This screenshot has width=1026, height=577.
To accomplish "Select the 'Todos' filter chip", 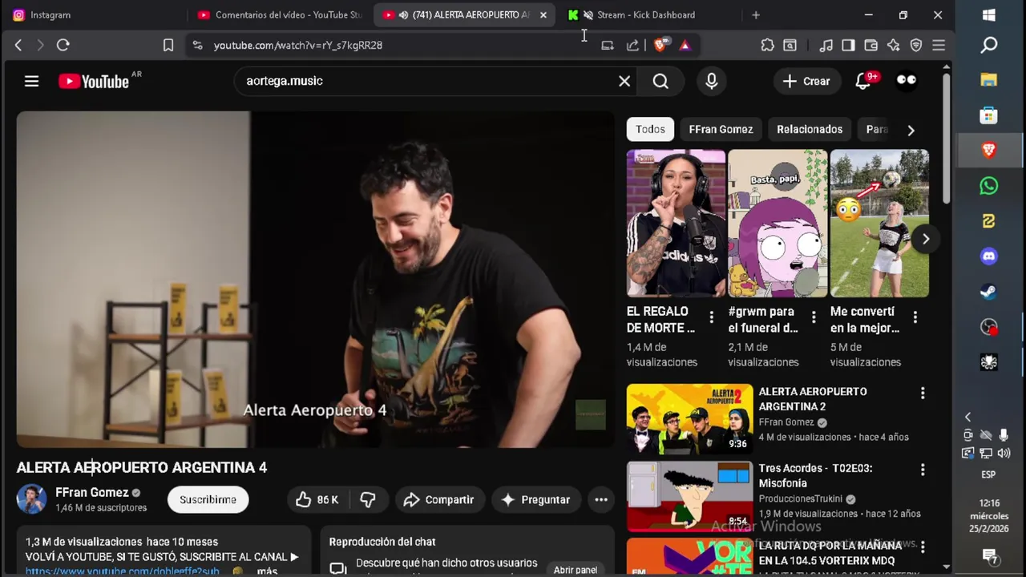I will [x=650, y=129].
